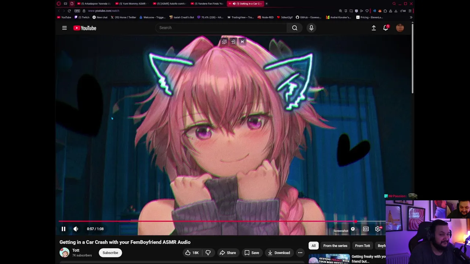The image size is (470, 264).
Task: Open Opera main menu icon
Action: pos(59,4)
